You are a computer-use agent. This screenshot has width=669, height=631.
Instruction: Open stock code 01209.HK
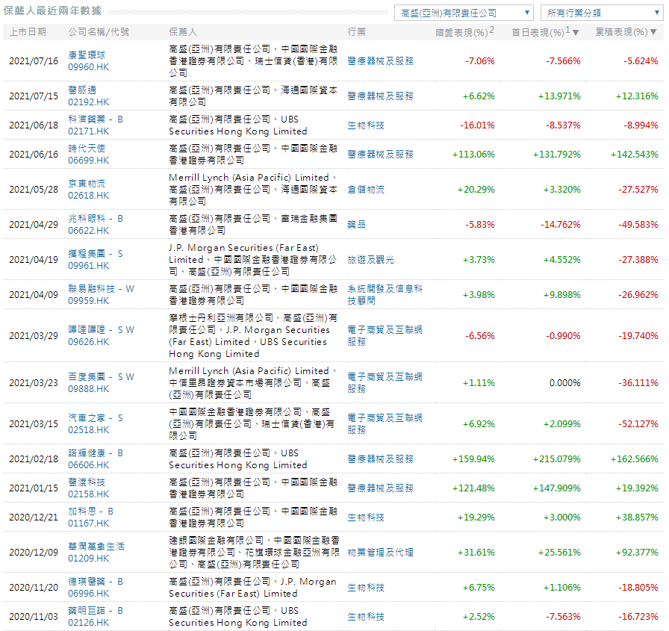point(89,559)
